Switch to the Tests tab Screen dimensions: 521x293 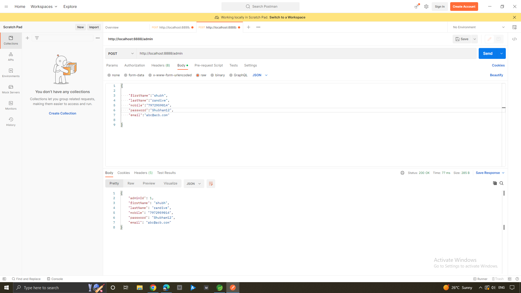[x=233, y=65]
